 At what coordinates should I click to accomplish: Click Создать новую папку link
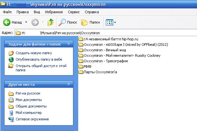34,53
